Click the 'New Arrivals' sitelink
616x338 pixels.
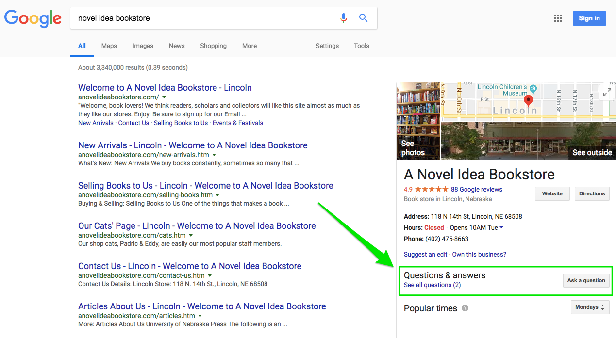click(x=96, y=123)
